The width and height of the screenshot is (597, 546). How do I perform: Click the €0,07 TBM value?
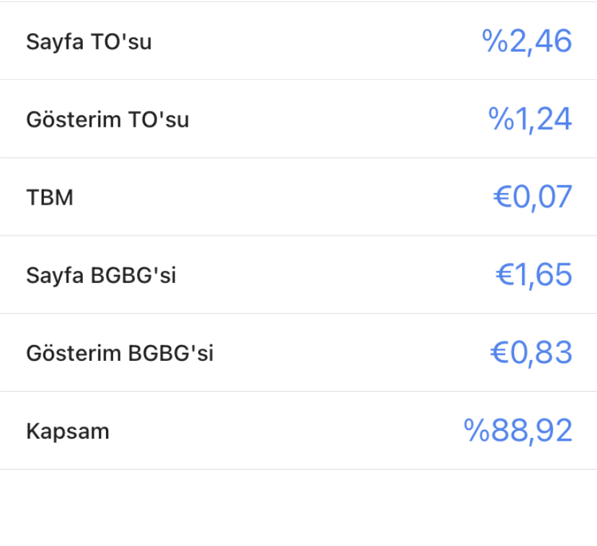(x=533, y=197)
